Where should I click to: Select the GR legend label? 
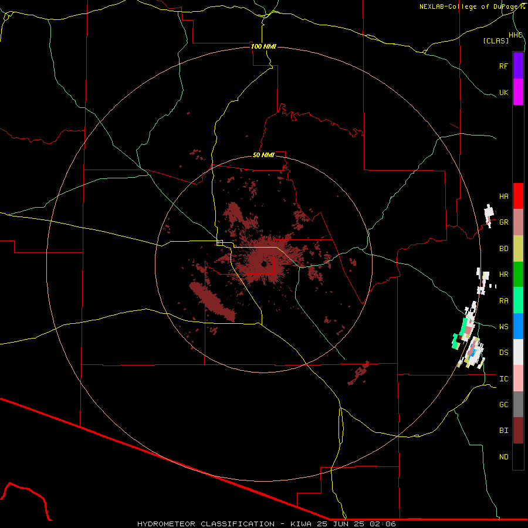503,222
